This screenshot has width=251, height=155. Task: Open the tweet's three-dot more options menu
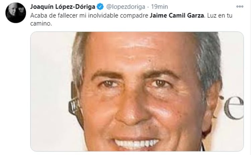[x=240, y=7]
